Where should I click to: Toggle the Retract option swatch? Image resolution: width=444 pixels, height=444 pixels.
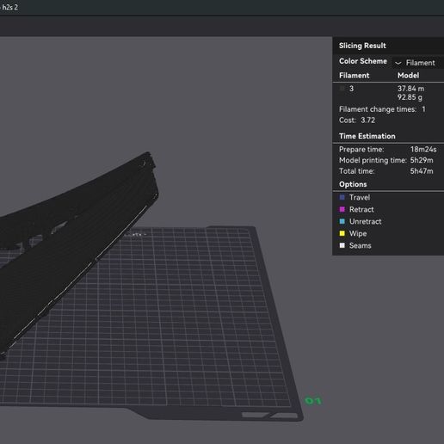coord(342,209)
